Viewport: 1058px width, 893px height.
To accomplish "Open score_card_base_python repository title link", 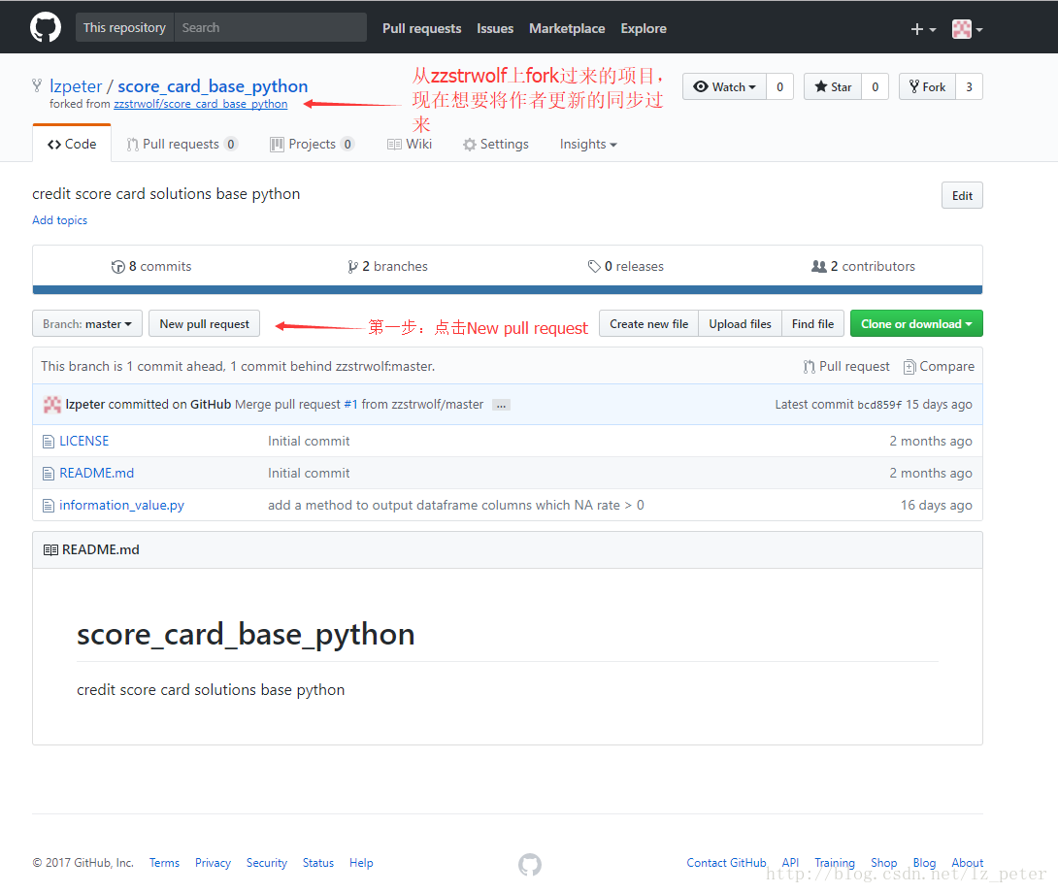I will 213,86.
